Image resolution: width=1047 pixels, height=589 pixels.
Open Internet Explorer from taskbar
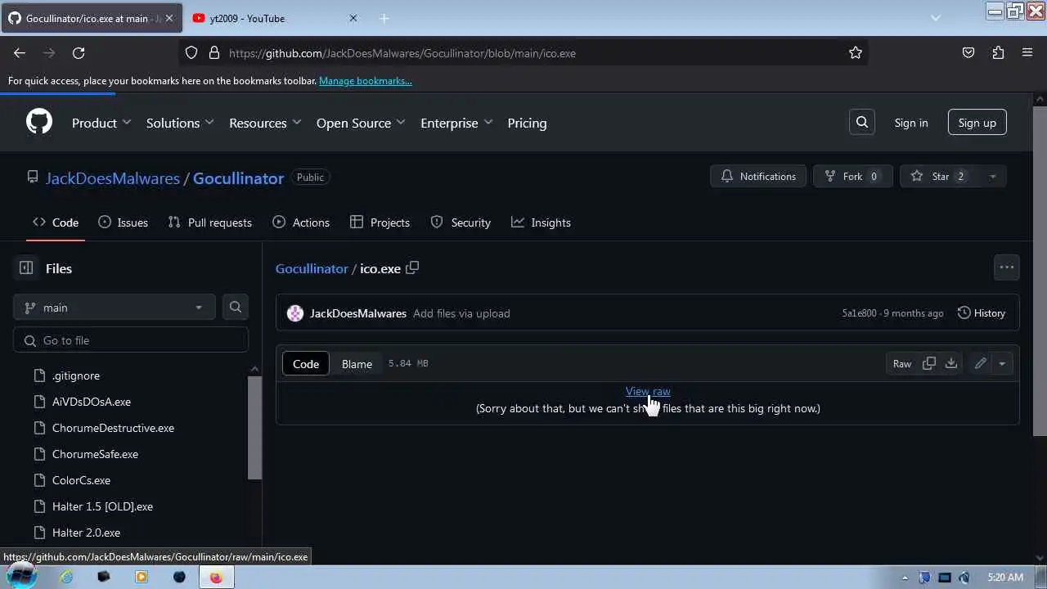(x=66, y=577)
